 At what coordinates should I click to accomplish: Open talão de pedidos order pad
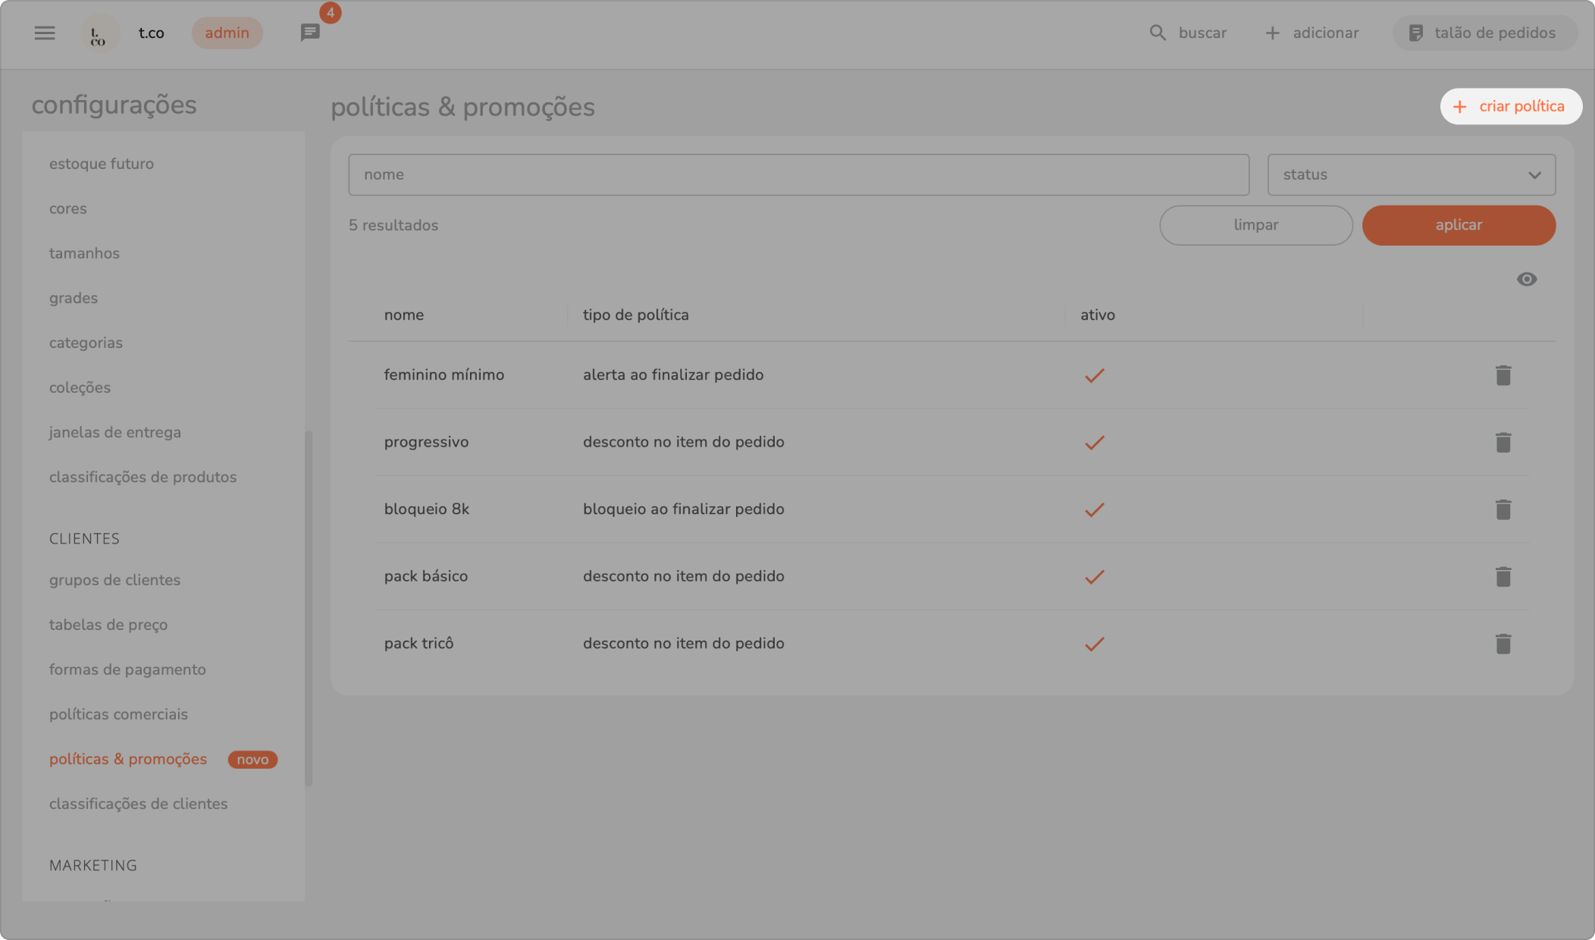click(1484, 33)
